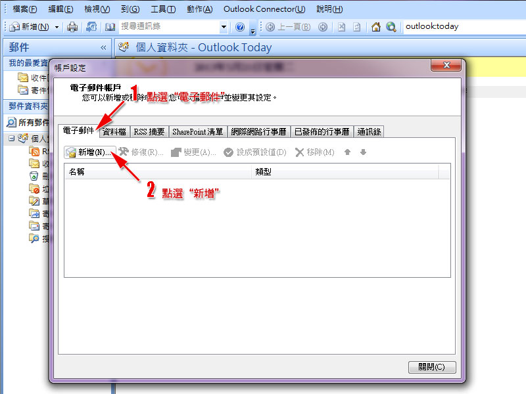Image resolution: width=526 pixels, height=394 pixels.
Task: Click the Print icon in the toolbar
Action: point(72,27)
